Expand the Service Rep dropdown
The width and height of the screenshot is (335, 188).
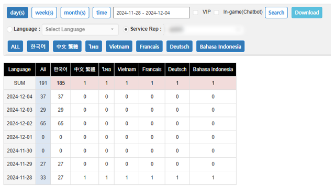[204, 29]
